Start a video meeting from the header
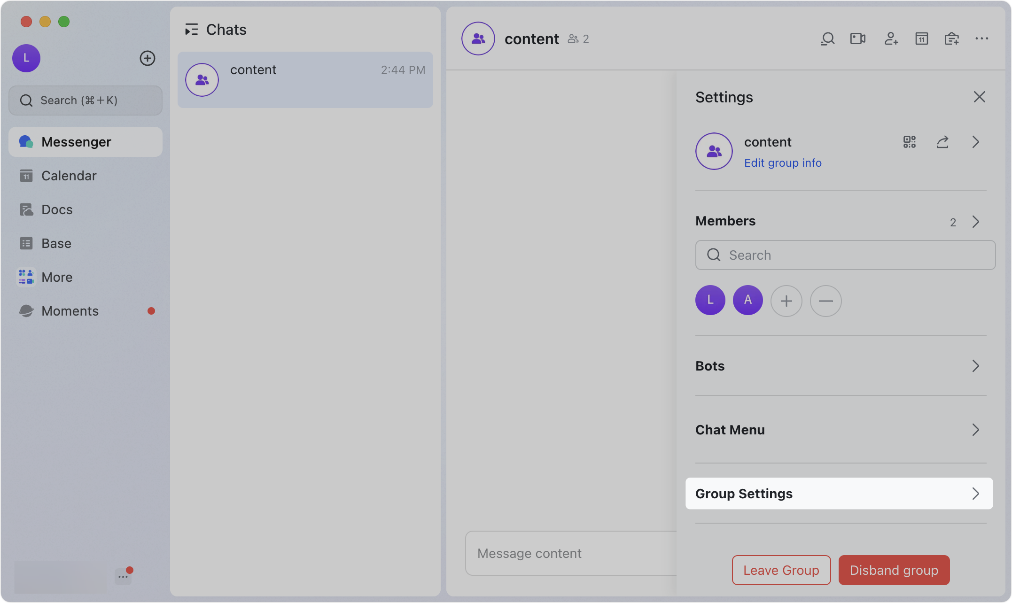This screenshot has height=603, width=1012. click(x=858, y=39)
